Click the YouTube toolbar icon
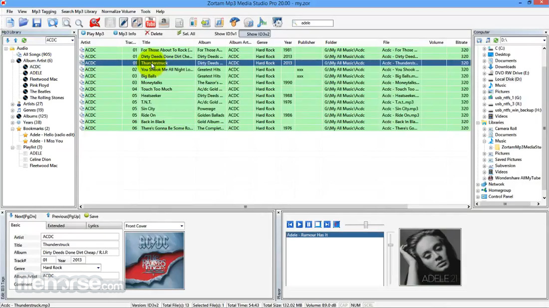The height and width of the screenshot is (308, 549). [x=151, y=23]
